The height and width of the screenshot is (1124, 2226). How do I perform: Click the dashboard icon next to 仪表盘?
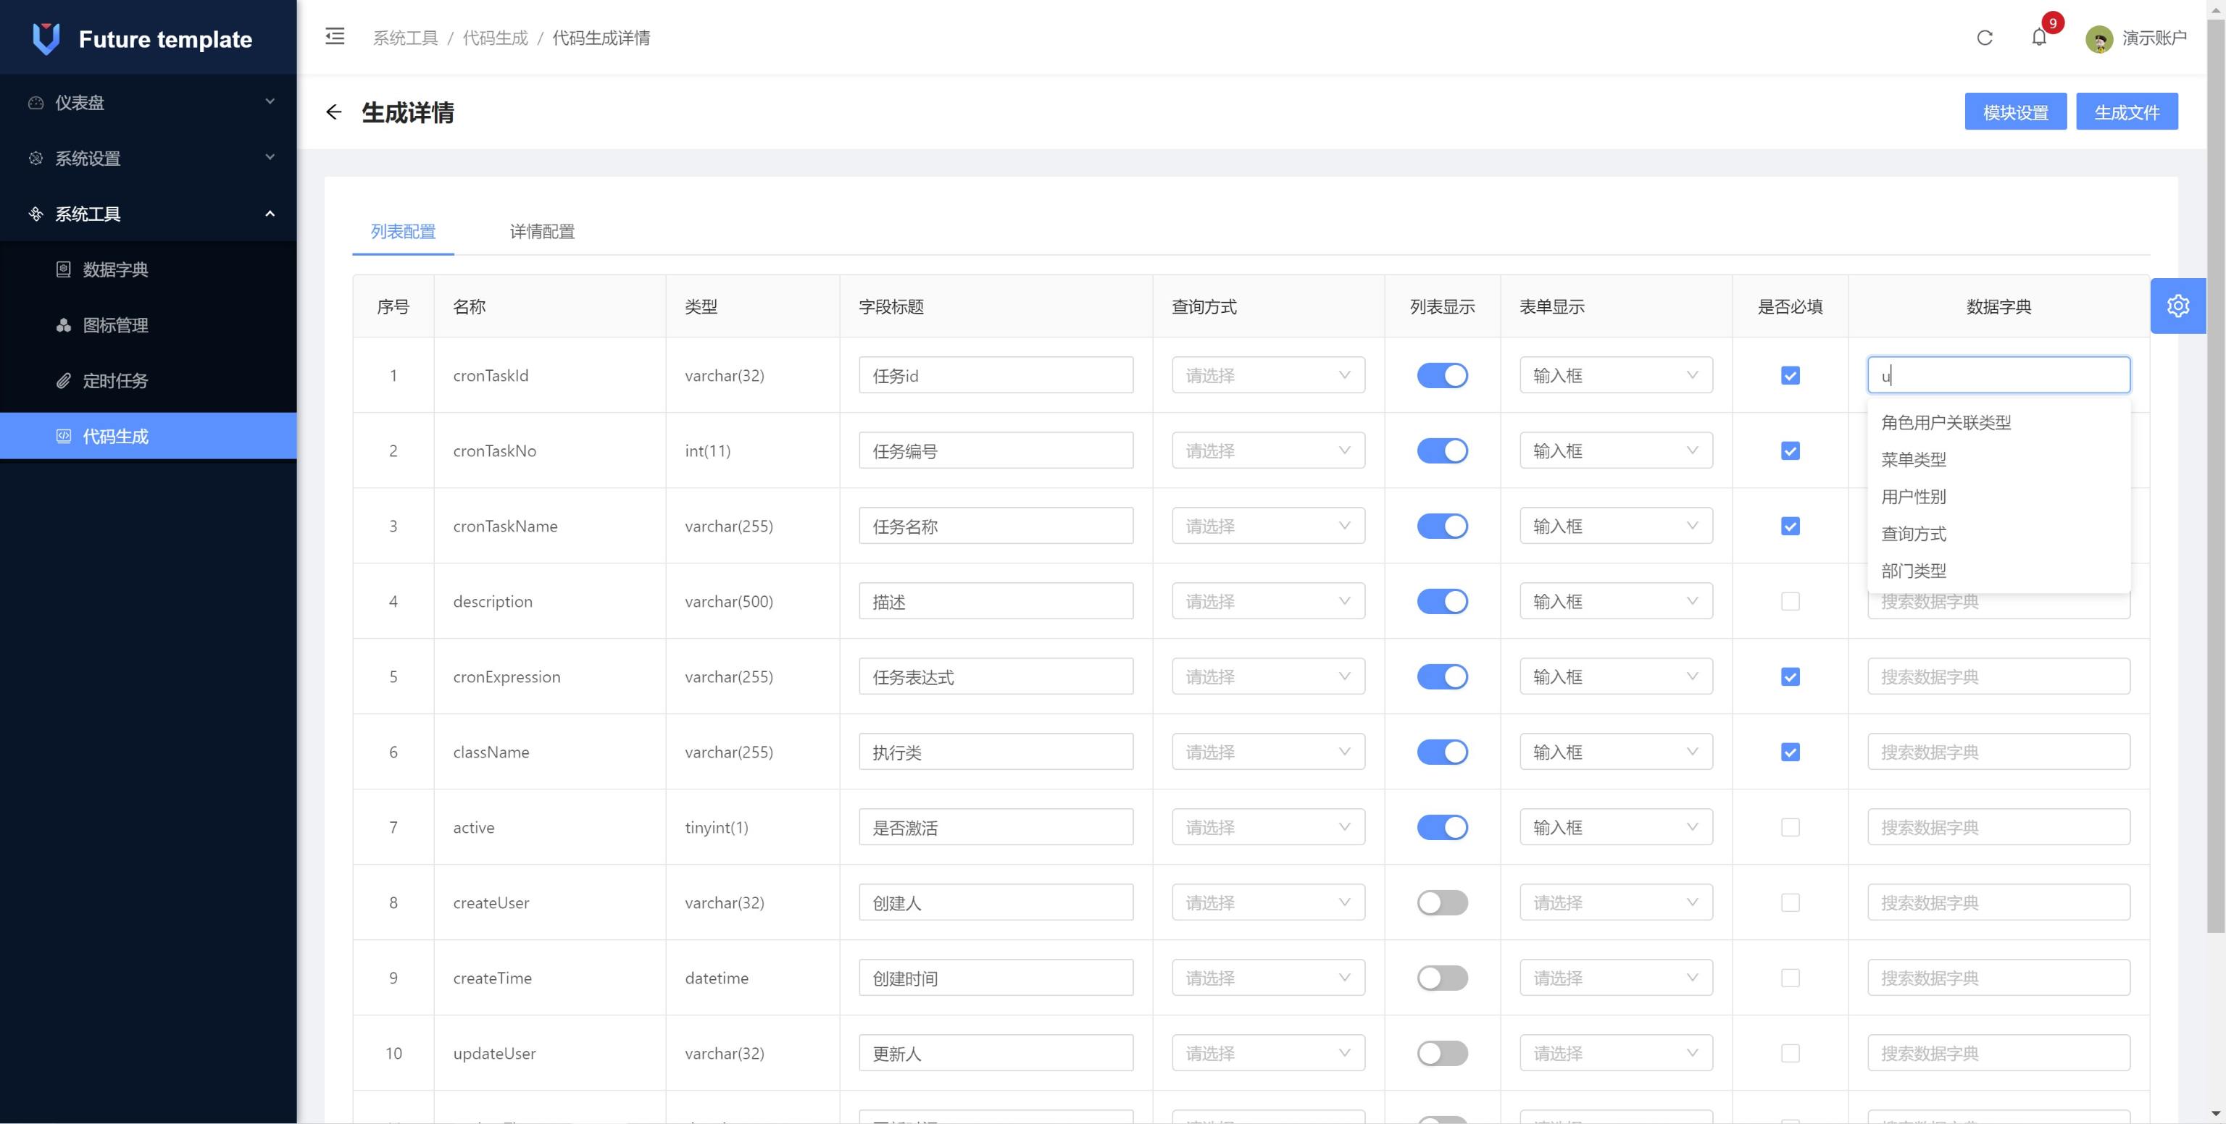point(36,103)
